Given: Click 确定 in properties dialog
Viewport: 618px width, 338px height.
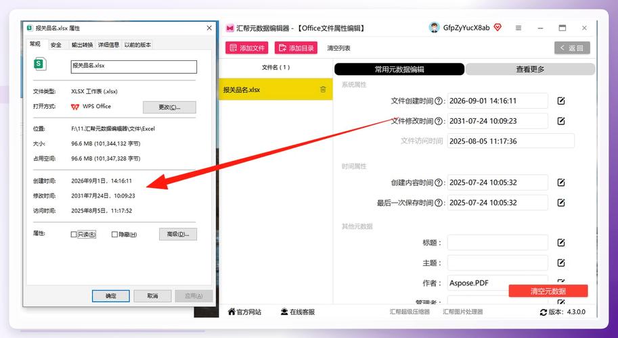Looking at the screenshot, I should click(111, 296).
